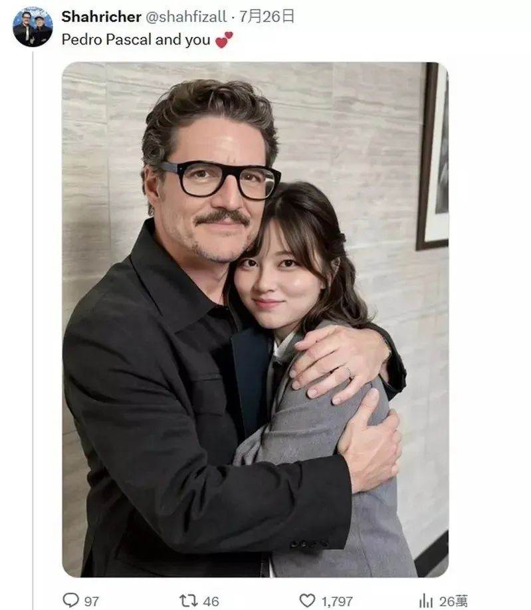The height and width of the screenshot is (610, 531).
Task: Open the Shahricher profile avatar
Action: pyautogui.click(x=33, y=27)
